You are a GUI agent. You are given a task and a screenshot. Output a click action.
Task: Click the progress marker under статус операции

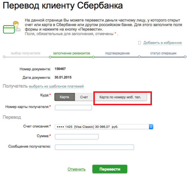pos(185,57)
